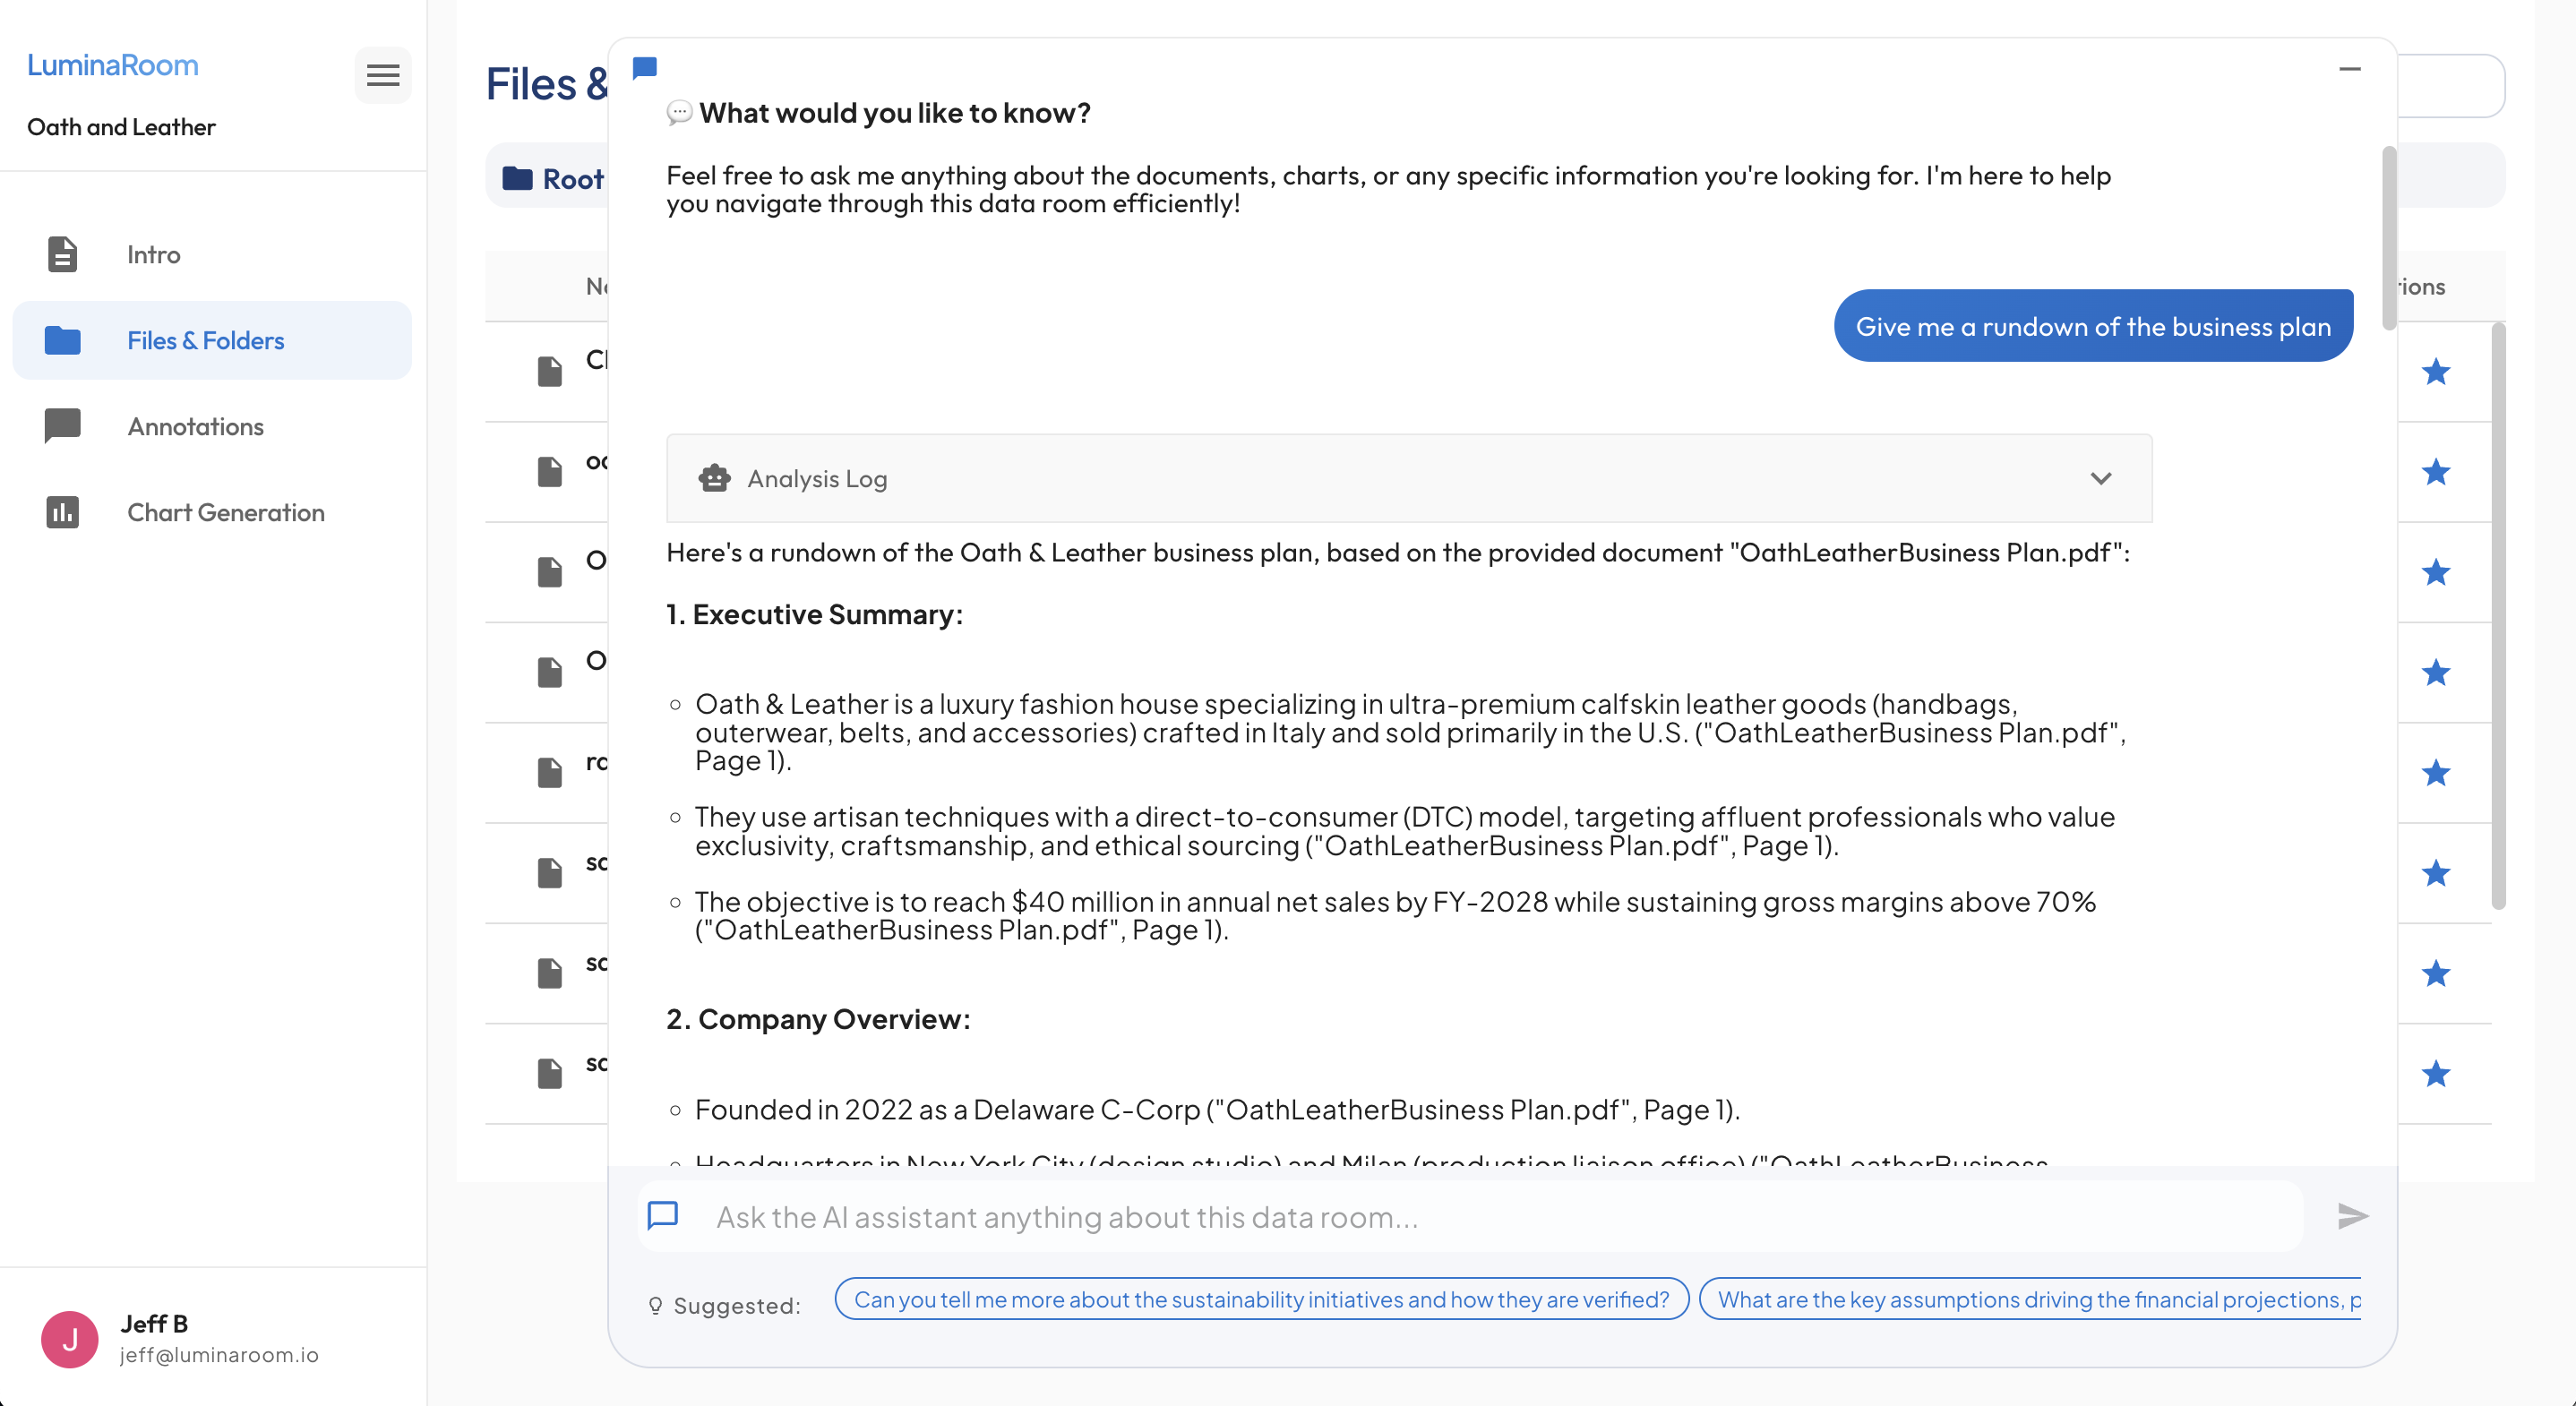This screenshot has height=1406, width=2576.
Task: Click the $40 million net sales bullet
Action: 1395,916
